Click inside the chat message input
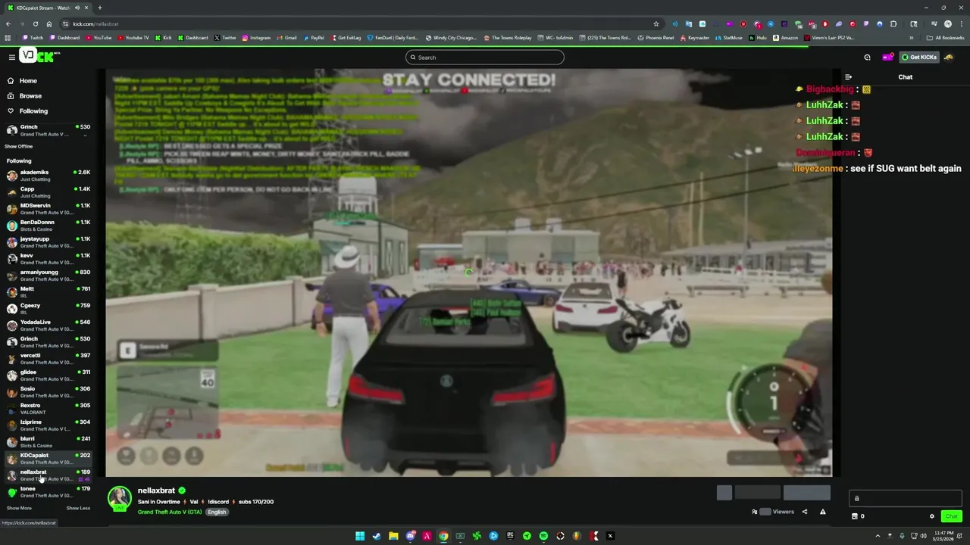 click(x=906, y=498)
